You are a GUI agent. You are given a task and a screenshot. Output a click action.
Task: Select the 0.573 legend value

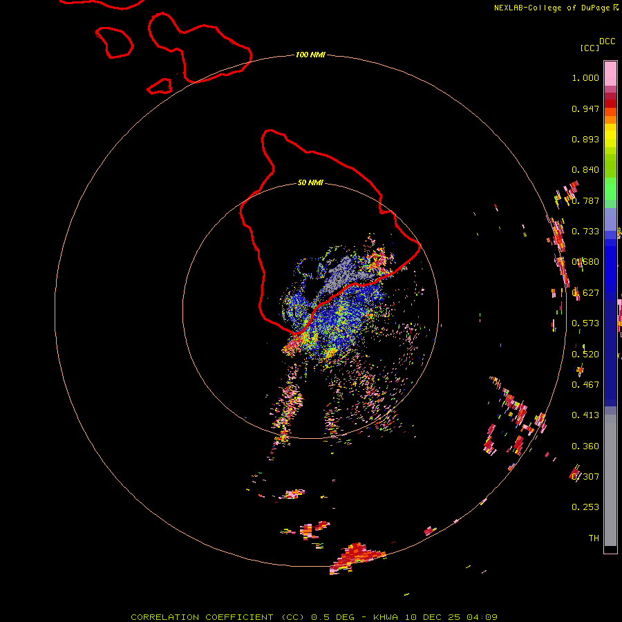coord(585,323)
